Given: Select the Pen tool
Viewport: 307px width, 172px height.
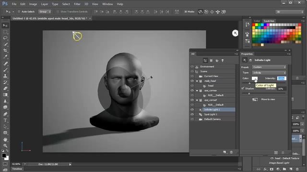Looking at the screenshot, I should tap(5, 114).
